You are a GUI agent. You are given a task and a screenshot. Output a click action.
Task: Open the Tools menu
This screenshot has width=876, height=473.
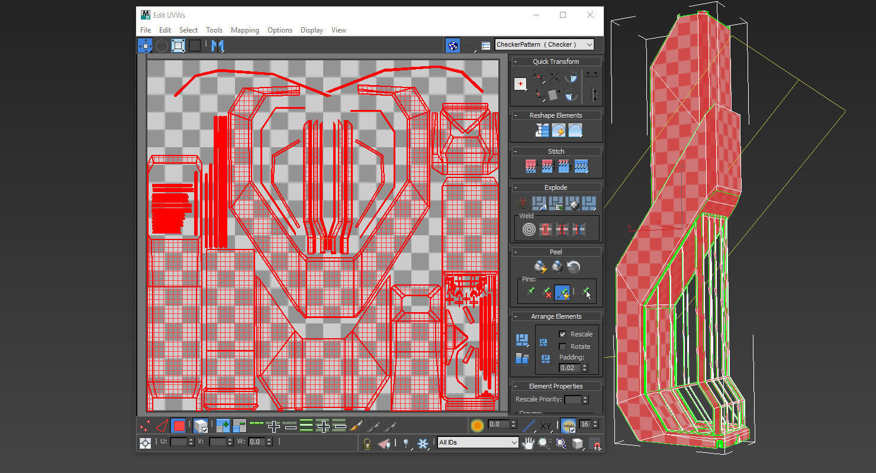tap(214, 30)
